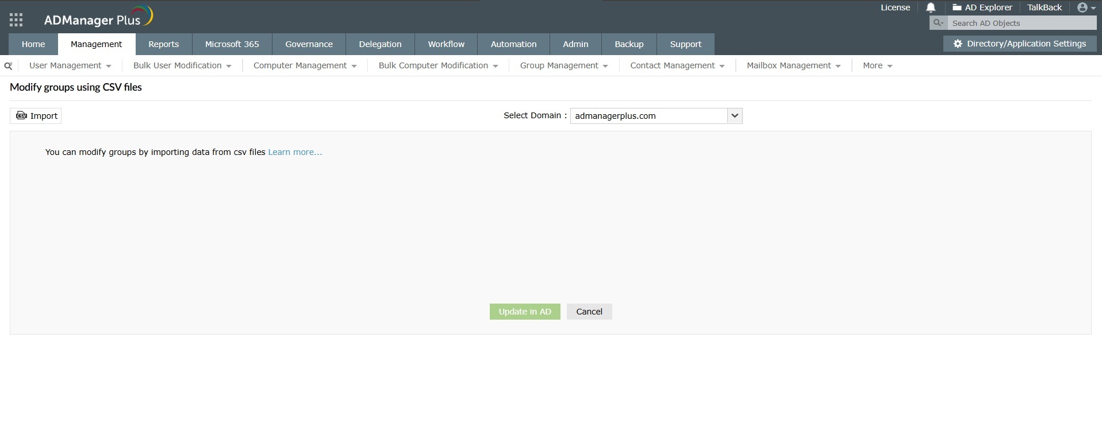Expand the More menu
Image resolution: width=1102 pixels, height=435 pixels.
coord(877,65)
